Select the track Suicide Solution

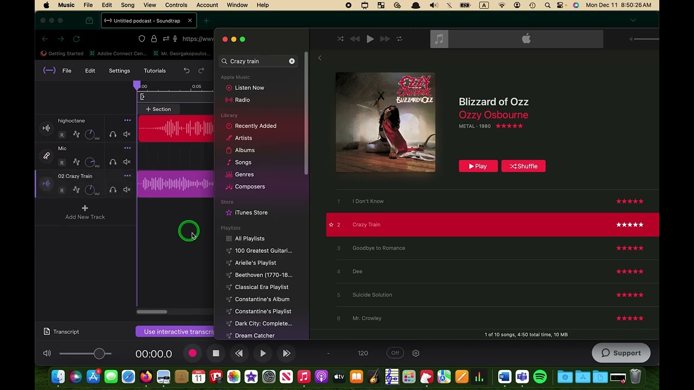[x=492, y=295]
